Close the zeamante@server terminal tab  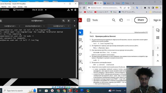point(44,26)
